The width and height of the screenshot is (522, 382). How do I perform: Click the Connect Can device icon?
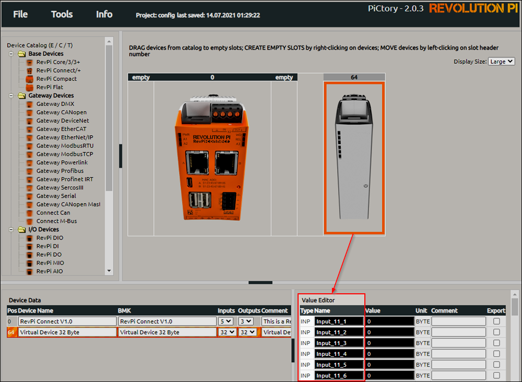click(x=30, y=213)
